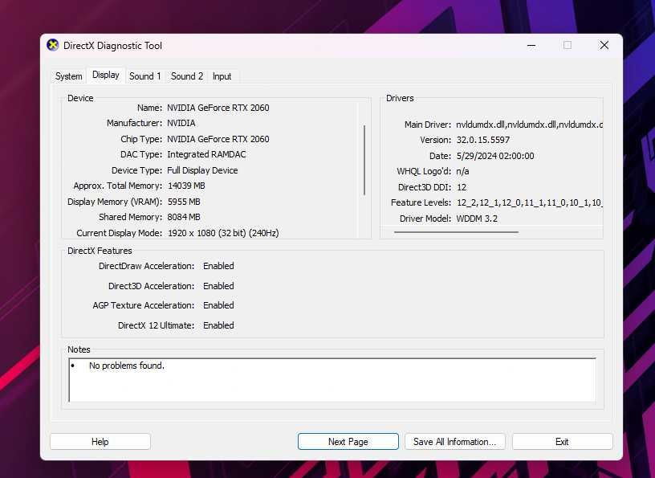The width and height of the screenshot is (655, 478).
Task: Click the 14039 MB total memory value
Action: [186, 186]
